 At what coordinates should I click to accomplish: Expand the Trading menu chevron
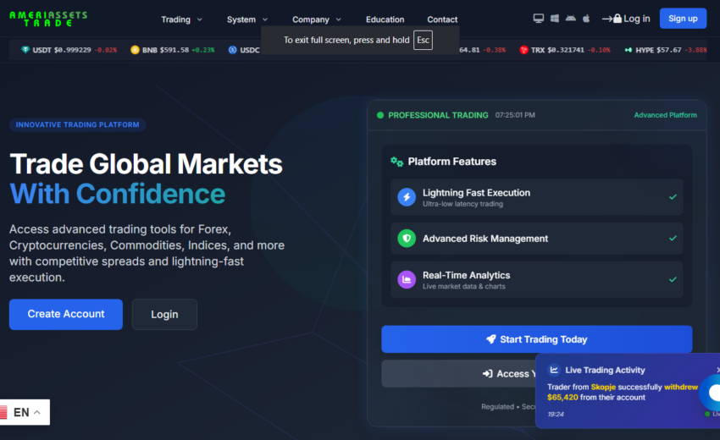click(x=199, y=19)
